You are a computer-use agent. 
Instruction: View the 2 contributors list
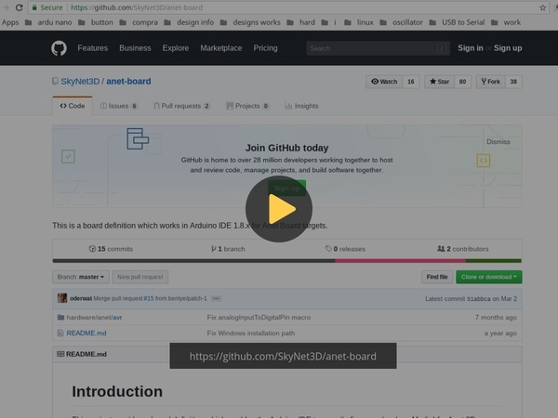pyautogui.click(x=462, y=249)
